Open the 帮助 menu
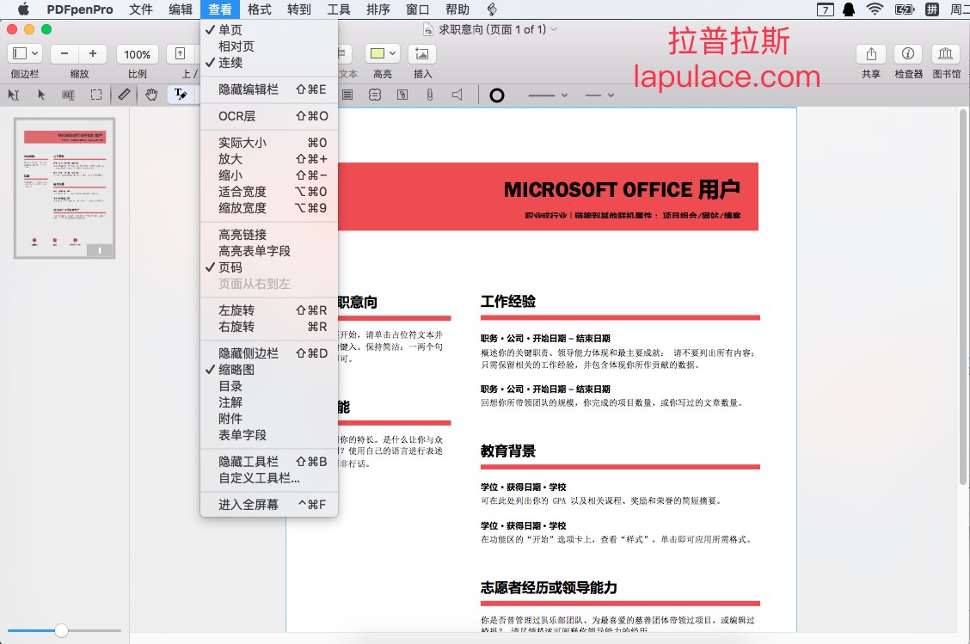This screenshot has height=644, width=970. (x=457, y=9)
